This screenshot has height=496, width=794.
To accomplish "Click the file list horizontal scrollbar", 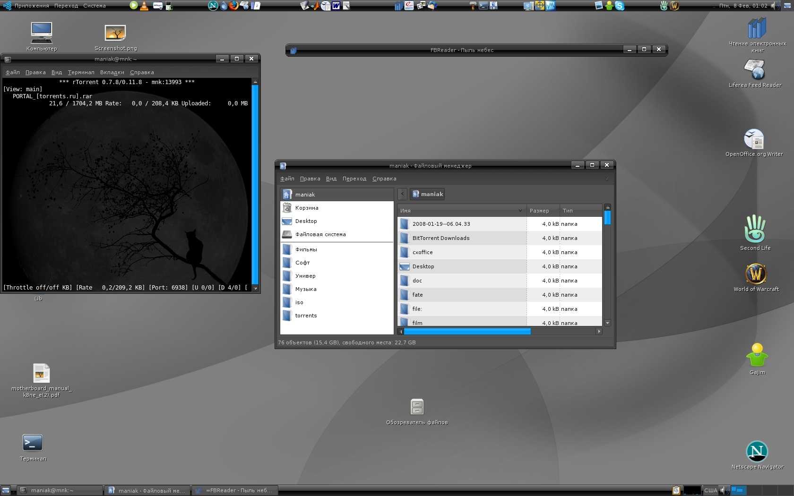I will point(467,332).
